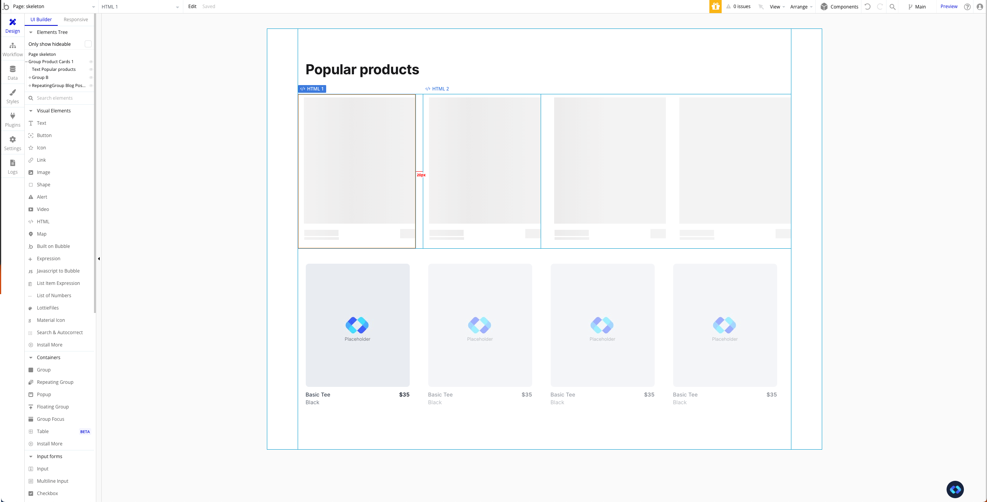Switch to the Responsive tab
Screen dimensions: 987x502
pyautogui.click(x=75, y=20)
